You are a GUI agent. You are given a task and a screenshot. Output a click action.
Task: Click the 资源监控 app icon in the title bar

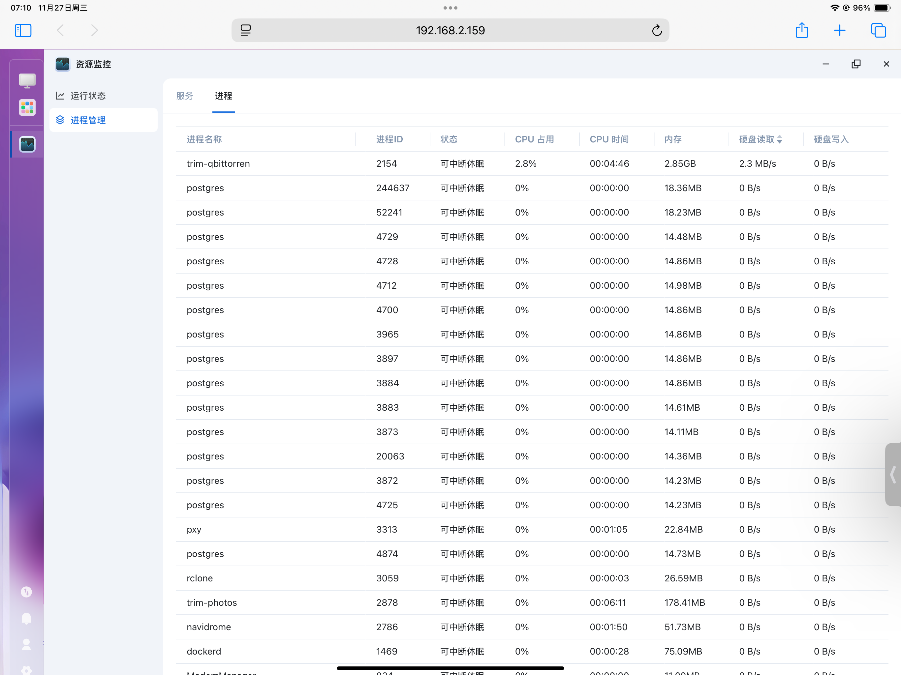(62, 64)
